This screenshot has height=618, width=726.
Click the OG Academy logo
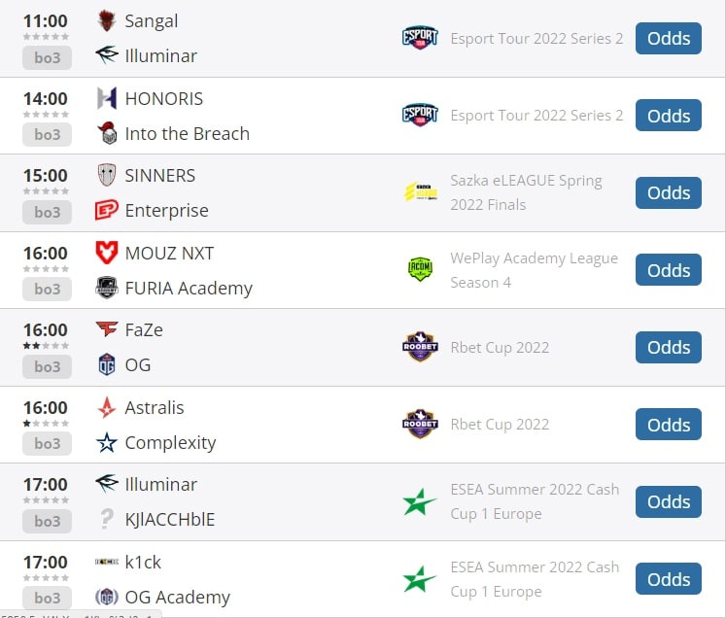pos(107,597)
